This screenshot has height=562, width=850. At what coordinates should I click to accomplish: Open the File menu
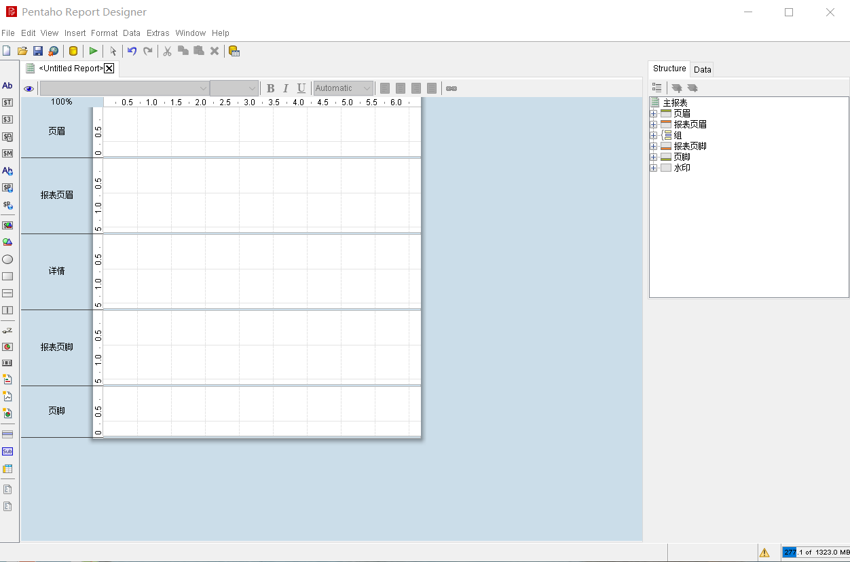[8, 33]
